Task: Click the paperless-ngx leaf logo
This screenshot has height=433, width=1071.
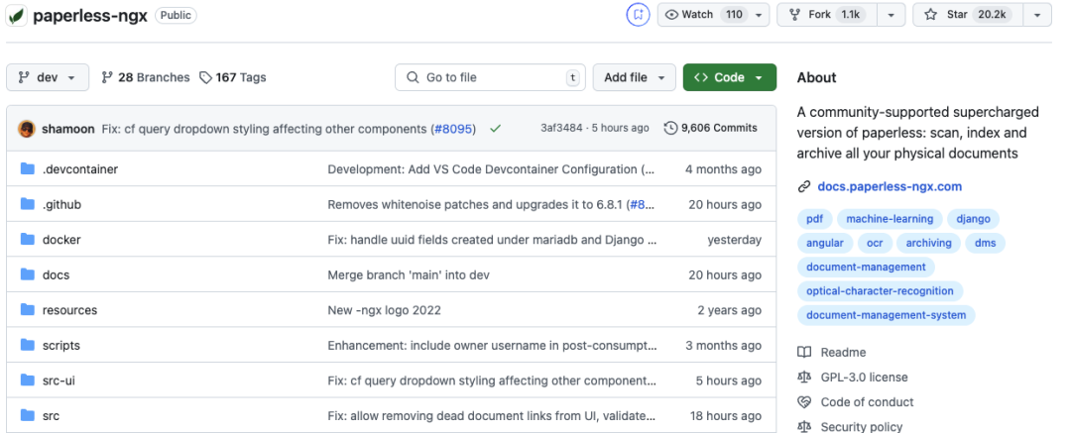Action: click(17, 16)
